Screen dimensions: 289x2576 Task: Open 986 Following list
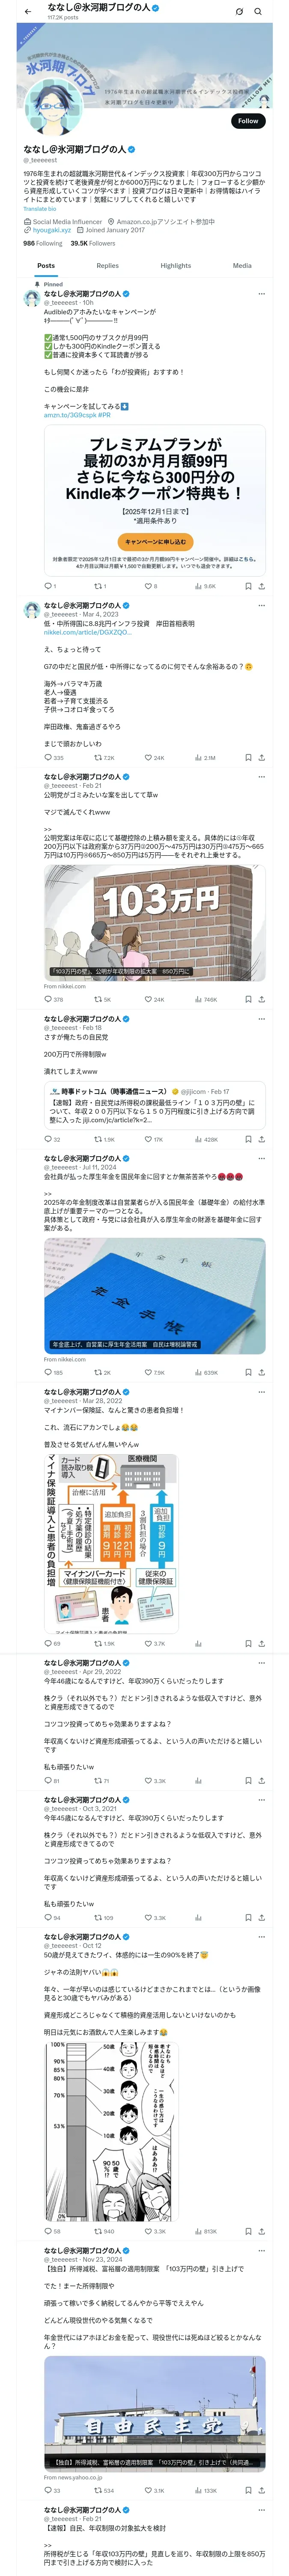coord(43,243)
